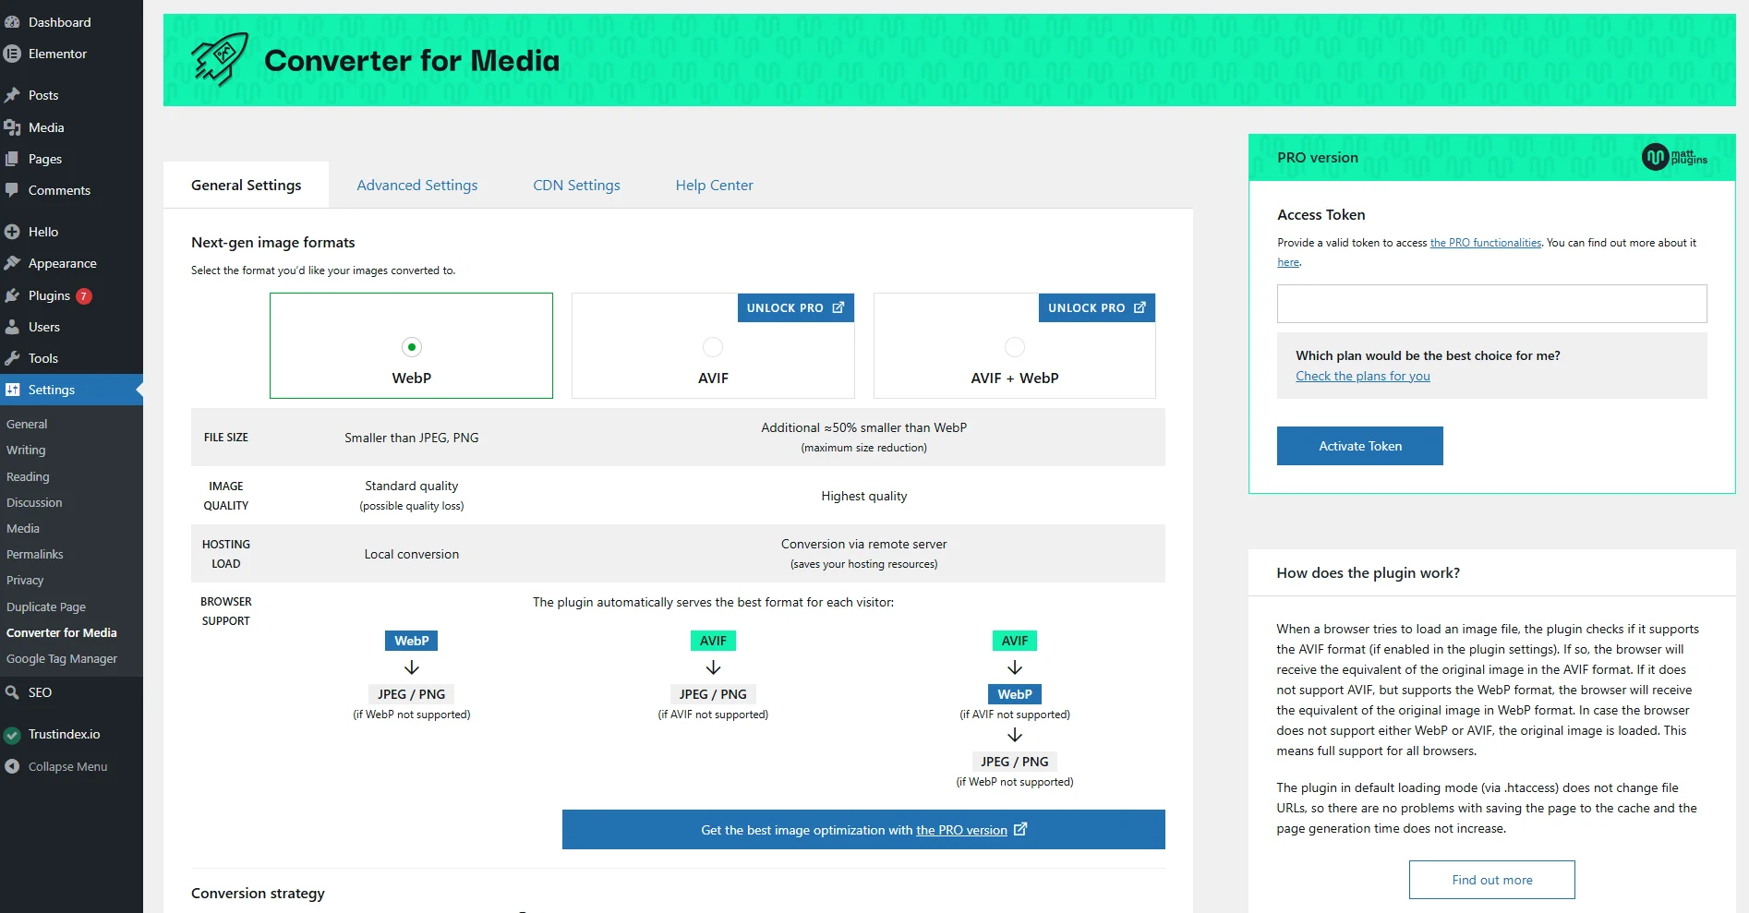Open the Reading settings submenu item

pyautogui.click(x=28, y=476)
